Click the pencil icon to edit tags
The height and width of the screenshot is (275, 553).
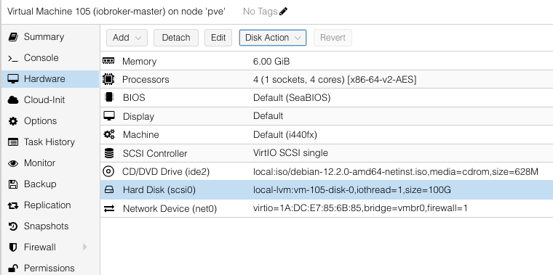click(x=283, y=12)
